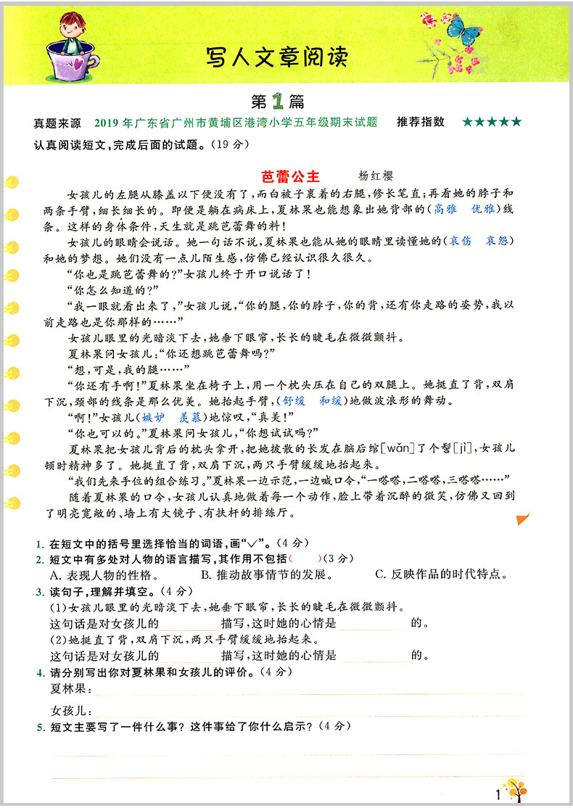573x808 pixels.
Task: Click the five-star recommendation rating
Action: point(492,122)
